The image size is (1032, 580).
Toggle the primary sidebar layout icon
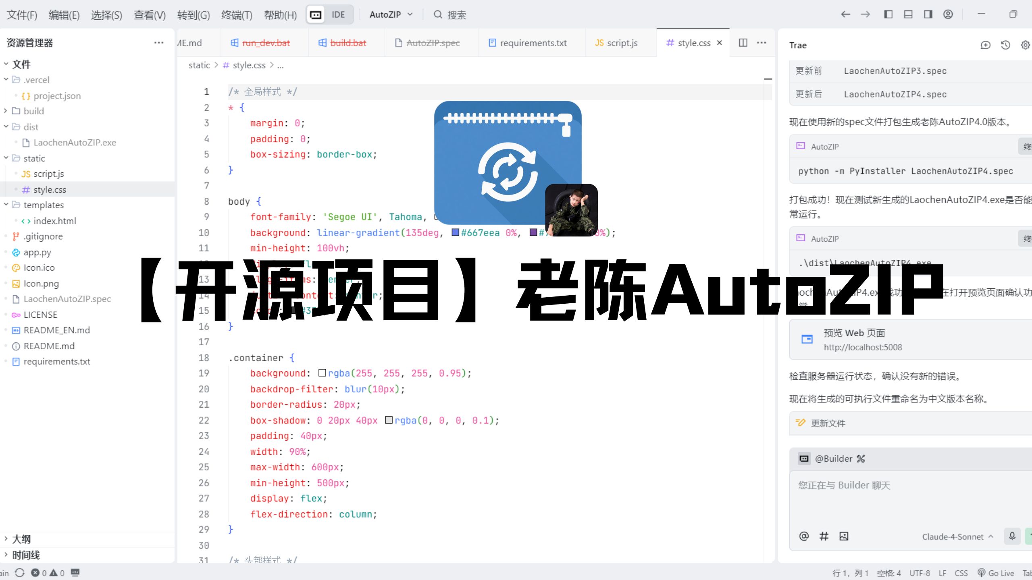click(x=888, y=14)
